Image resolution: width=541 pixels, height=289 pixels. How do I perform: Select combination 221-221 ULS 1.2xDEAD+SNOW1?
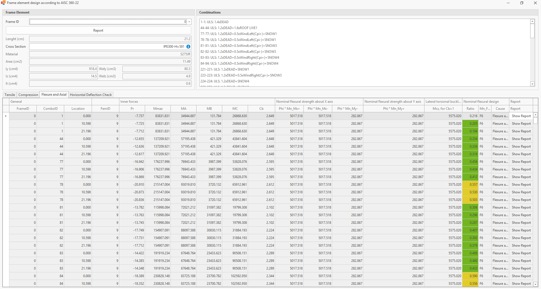click(x=225, y=69)
